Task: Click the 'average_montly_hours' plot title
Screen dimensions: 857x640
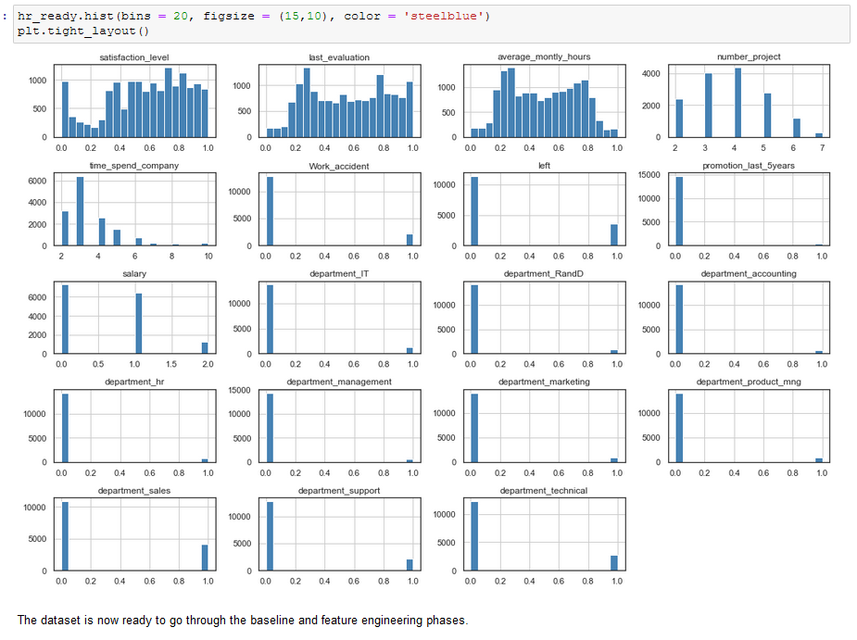Action: tap(544, 56)
